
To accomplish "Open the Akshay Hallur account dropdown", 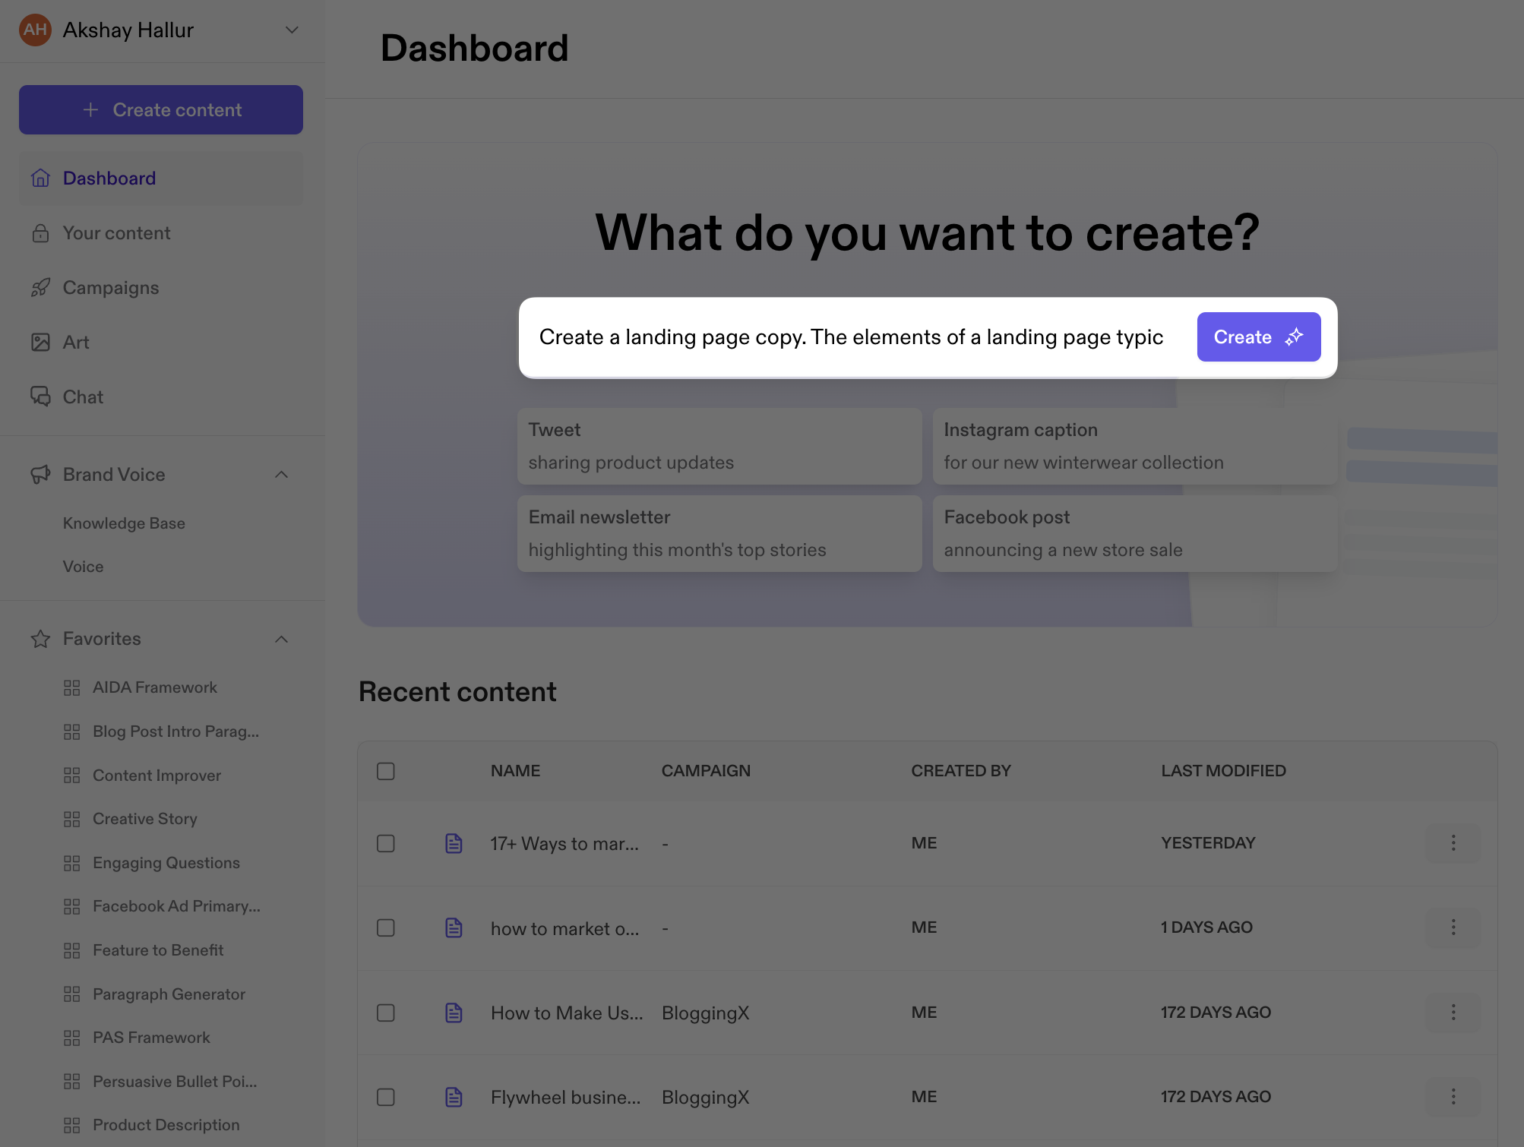I will pyautogui.click(x=292, y=30).
